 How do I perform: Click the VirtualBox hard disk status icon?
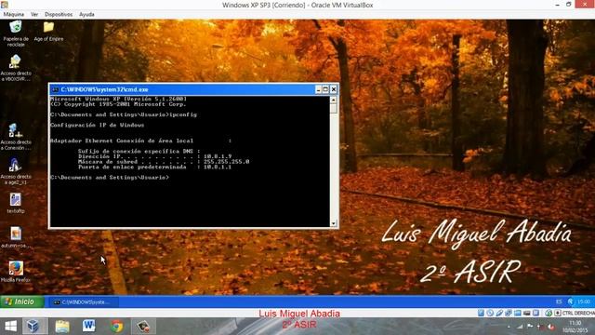tap(481, 313)
